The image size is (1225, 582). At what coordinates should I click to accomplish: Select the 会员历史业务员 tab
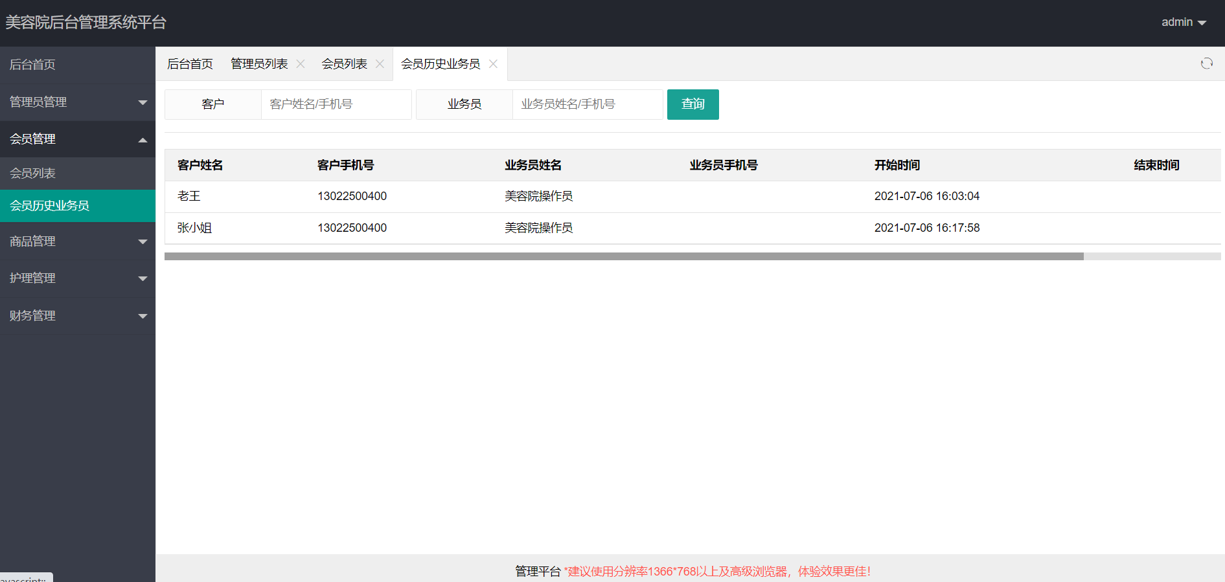(441, 63)
